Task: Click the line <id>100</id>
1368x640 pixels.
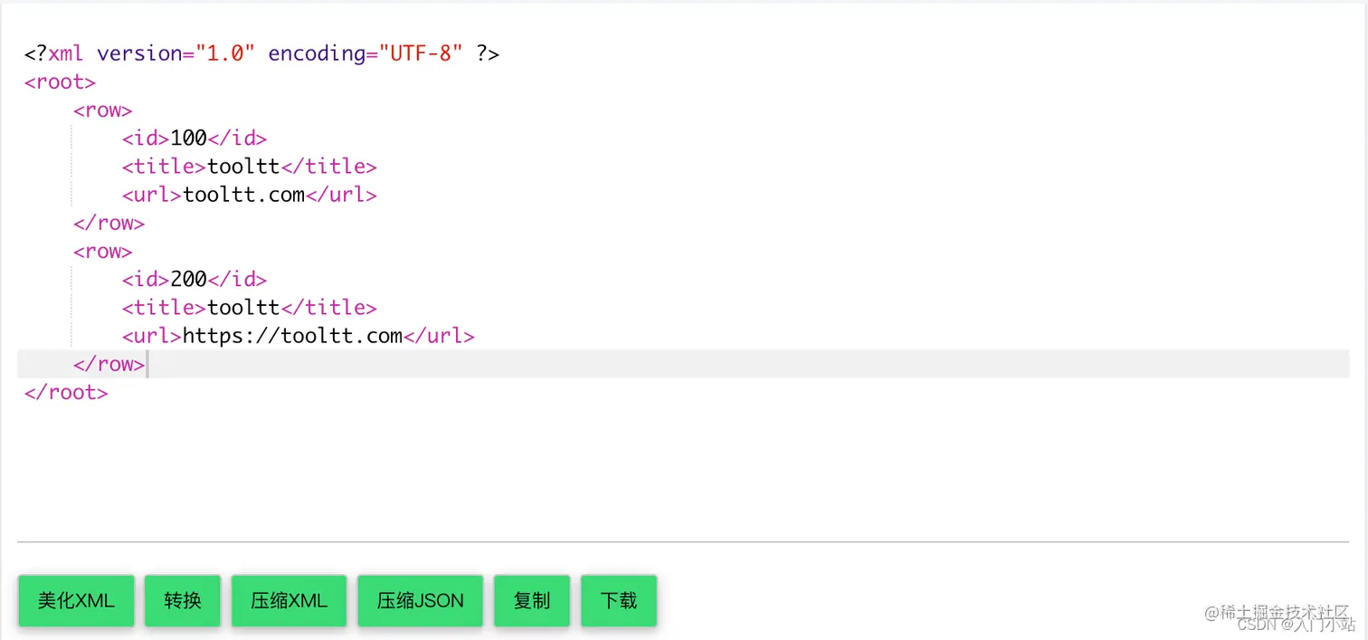Action: click(195, 139)
